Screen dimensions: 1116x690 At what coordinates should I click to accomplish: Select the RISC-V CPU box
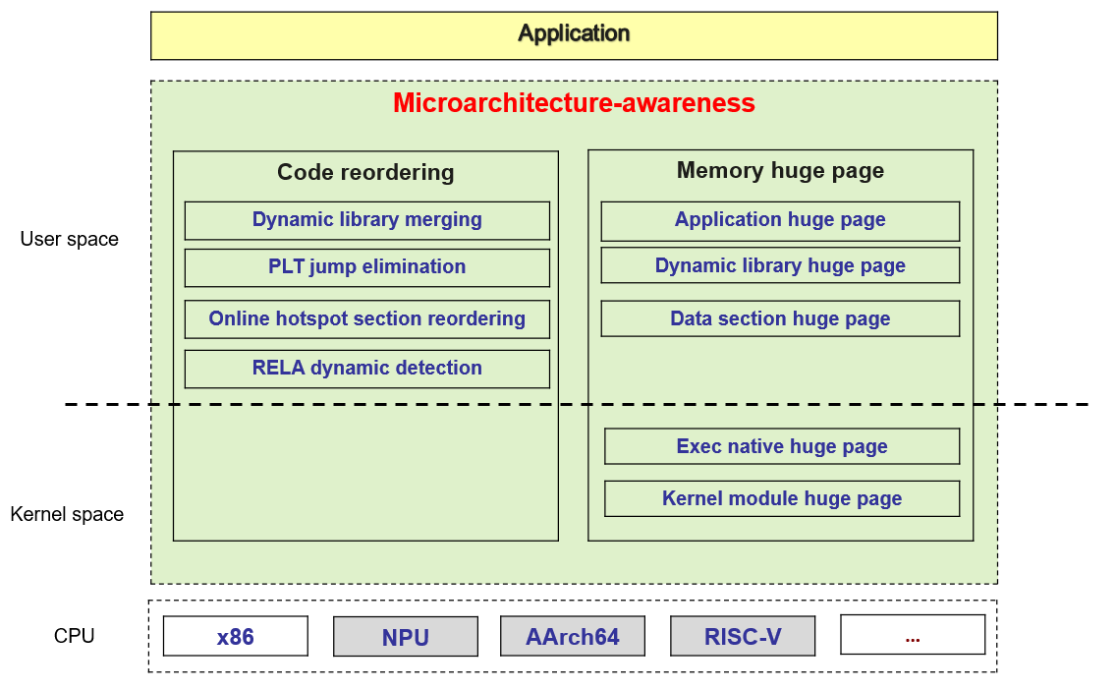743,638
